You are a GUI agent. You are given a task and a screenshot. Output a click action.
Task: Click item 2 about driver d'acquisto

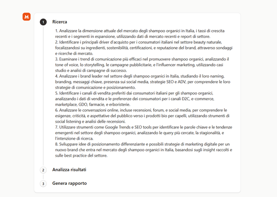coord(144,48)
